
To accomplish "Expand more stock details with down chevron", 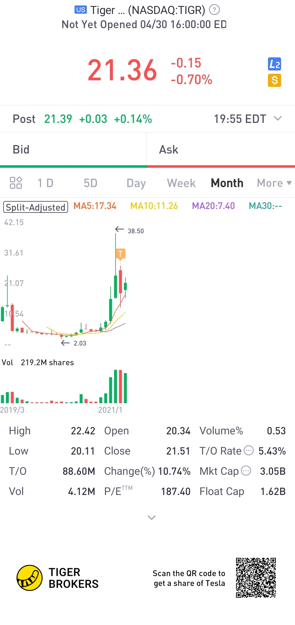I will click(151, 517).
